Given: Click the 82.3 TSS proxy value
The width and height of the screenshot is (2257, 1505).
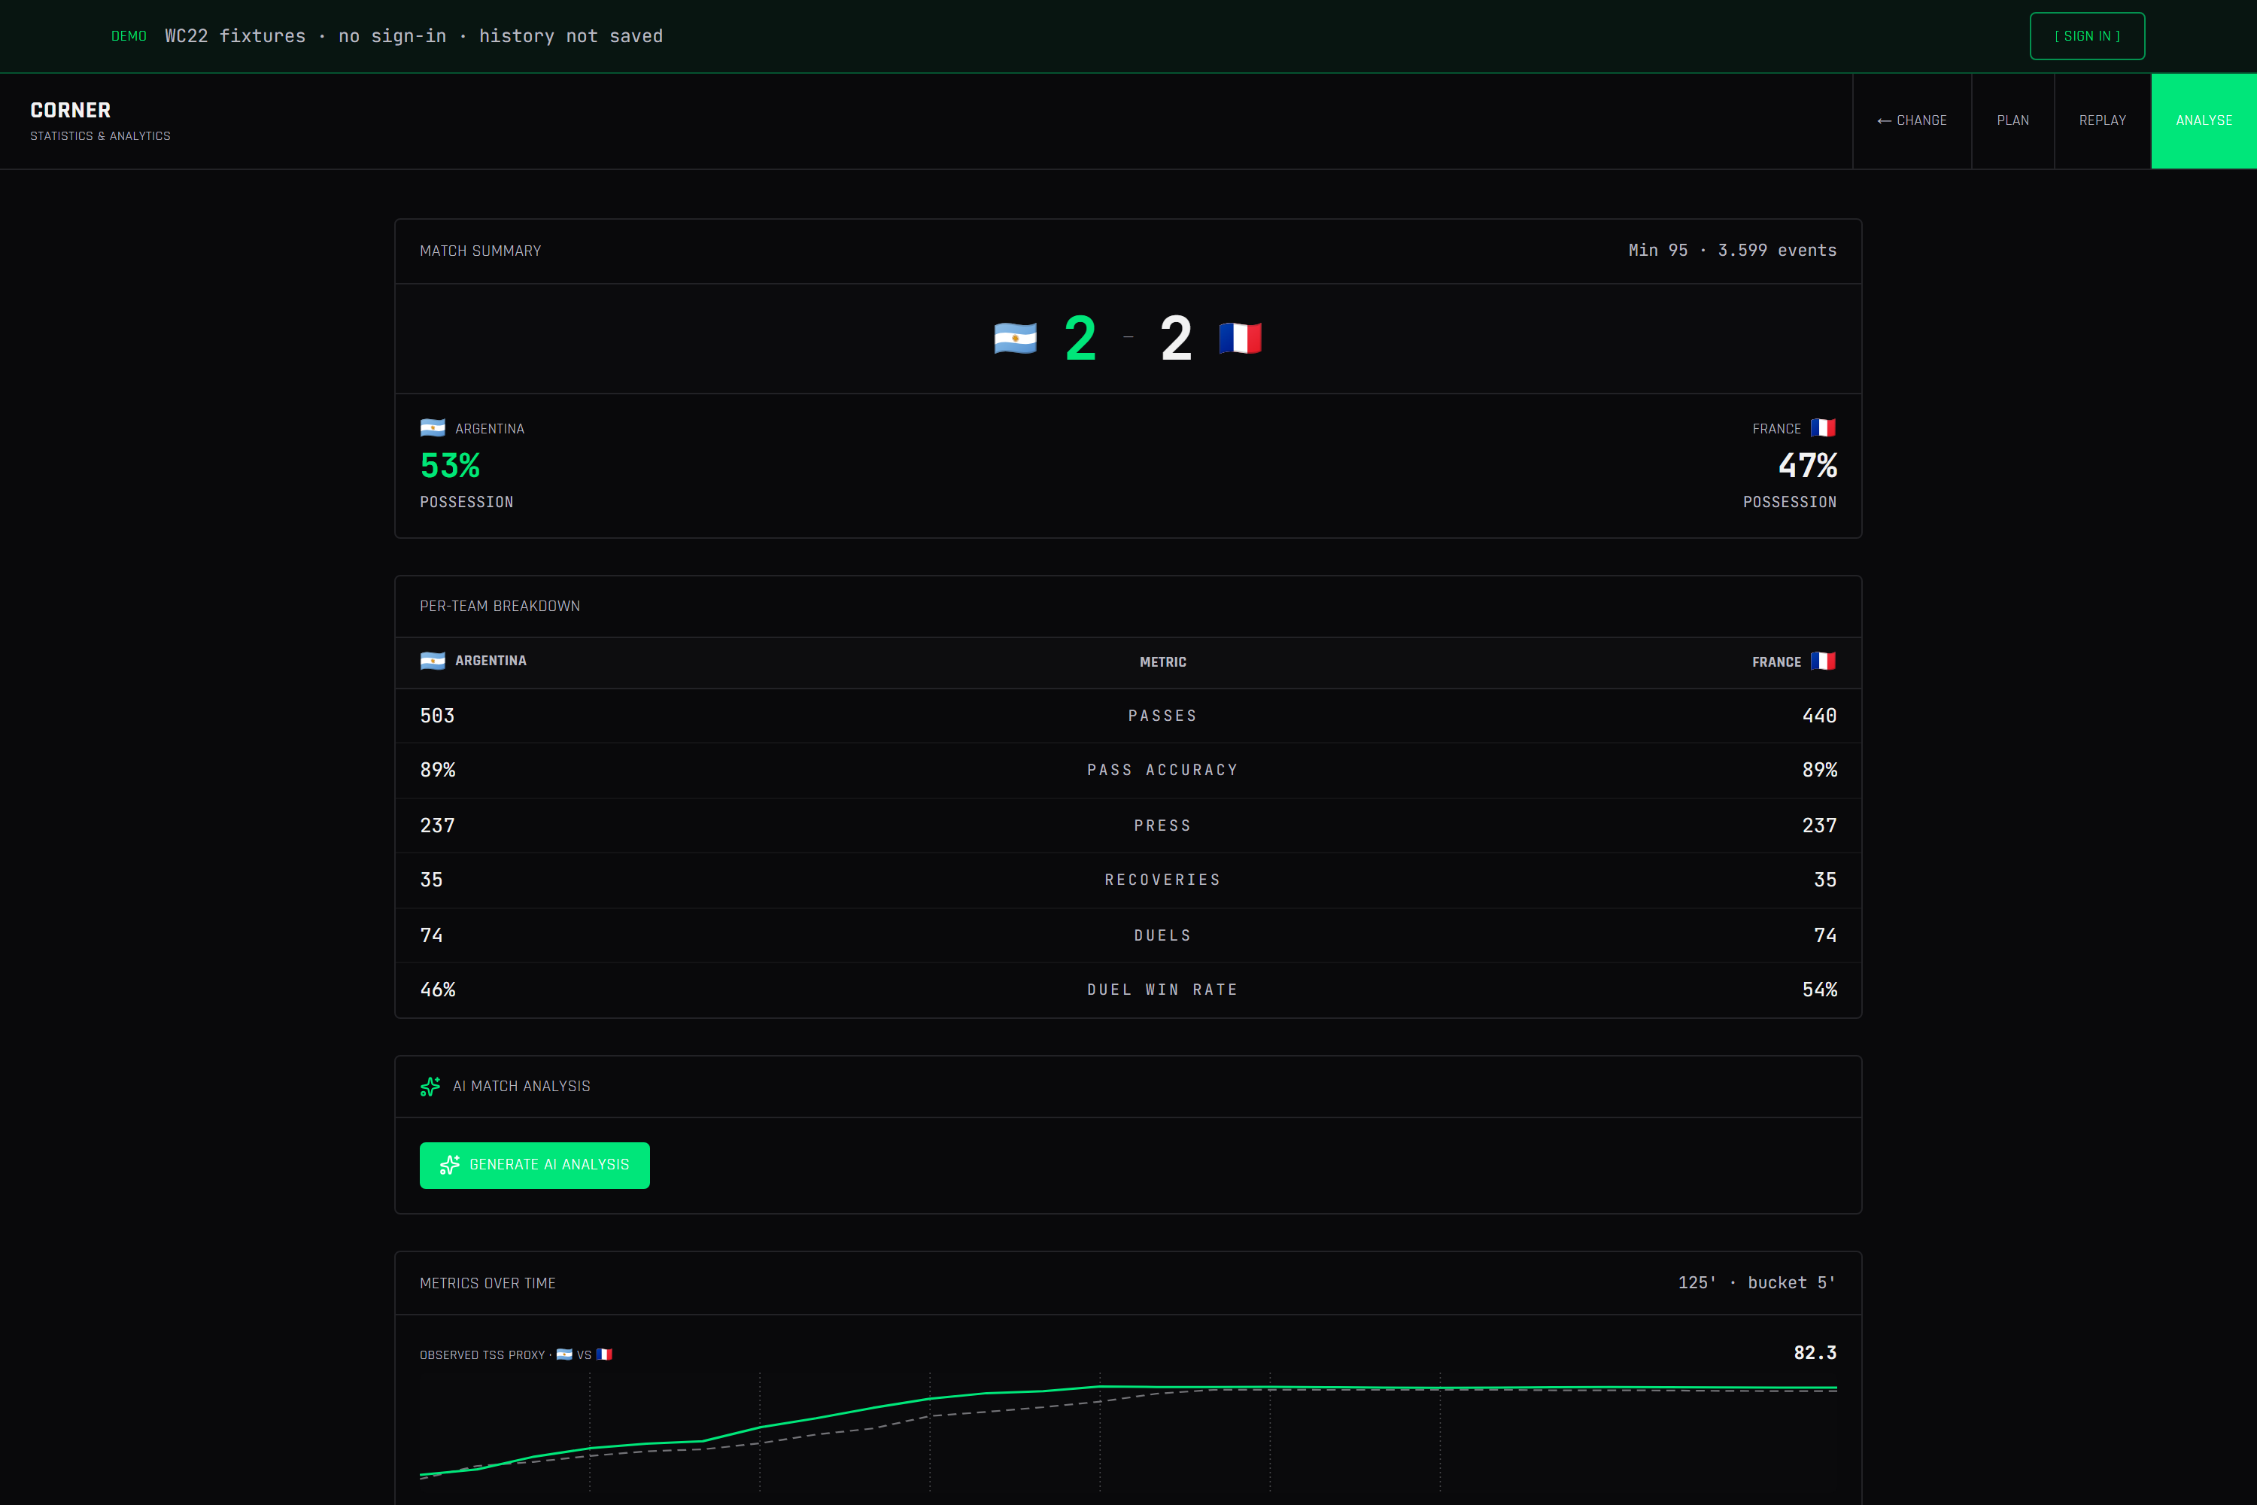Looking at the screenshot, I should click(x=1815, y=1352).
